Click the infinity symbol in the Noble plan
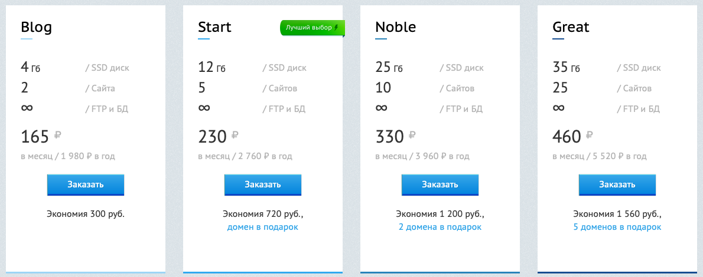The image size is (703, 277). pyautogui.click(x=382, y=108)
